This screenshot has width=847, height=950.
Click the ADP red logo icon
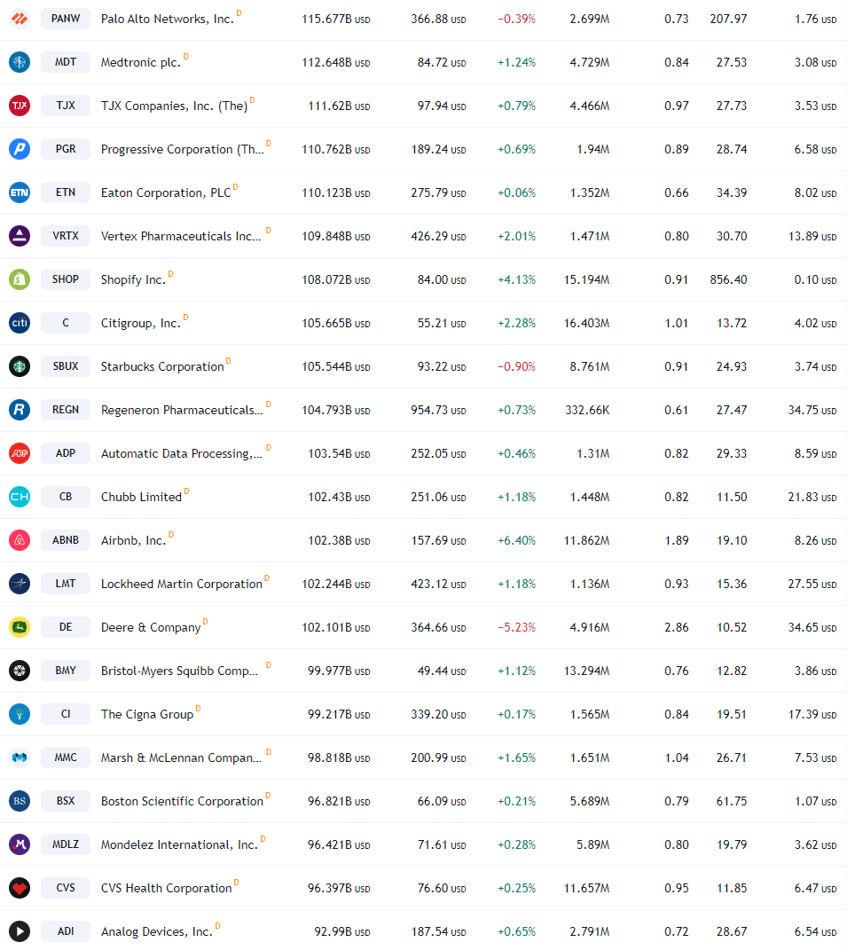click(x=20, y=453)
